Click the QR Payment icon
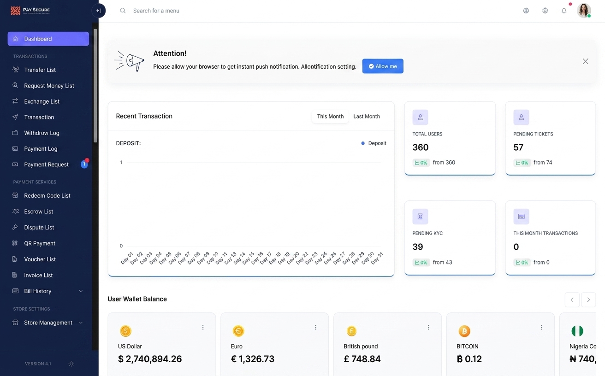This screenshot has height=376, width=605. coord(15,243)
